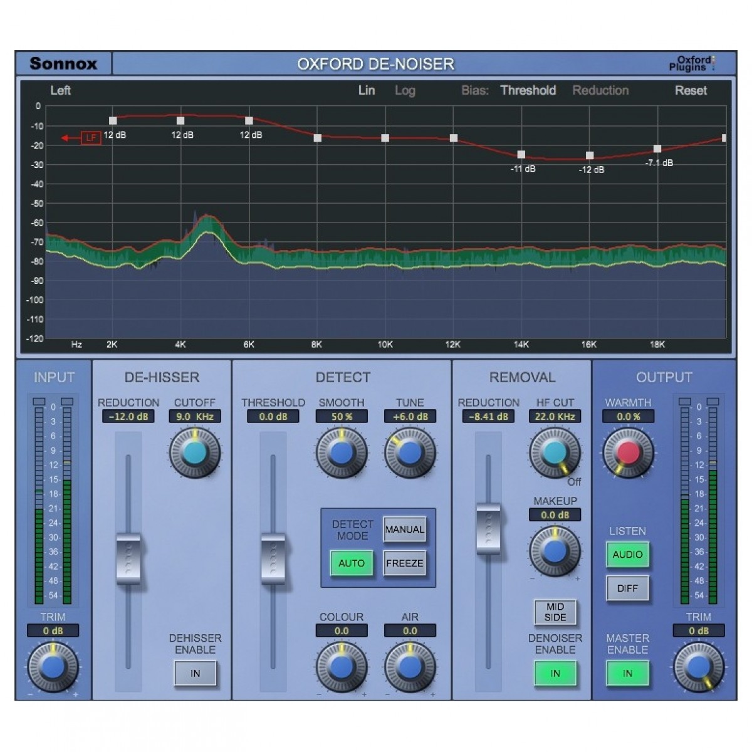Screen dimensions: 752x752
Task: Disable the Denoiser Enable IN button
Action: [555, 674]
